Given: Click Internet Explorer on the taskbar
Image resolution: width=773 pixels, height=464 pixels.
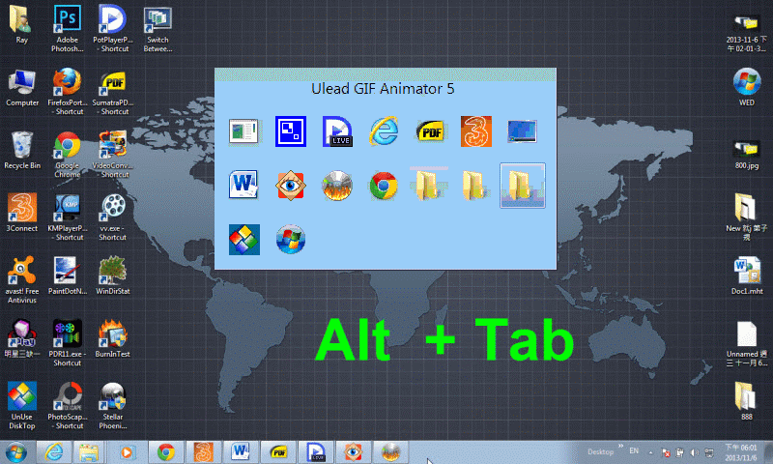Looking at the screenshot, I should (54, 452).
